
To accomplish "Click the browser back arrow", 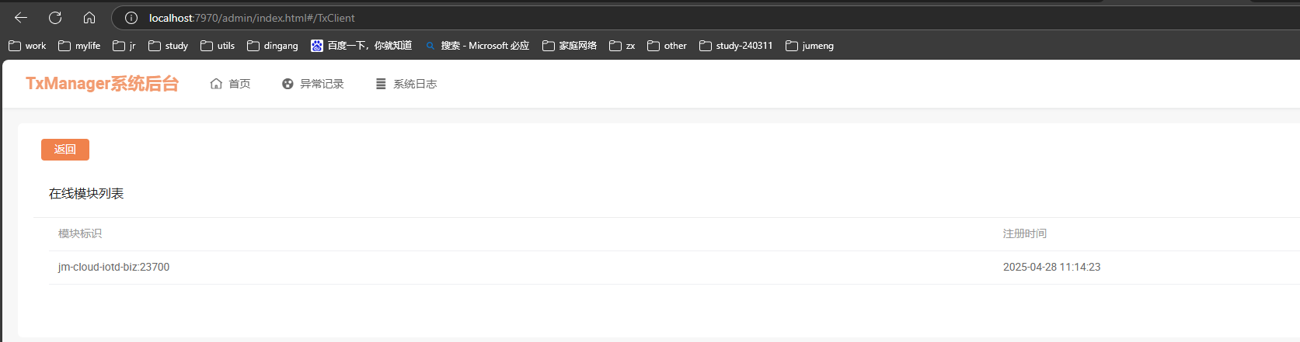I will point(21,18).
